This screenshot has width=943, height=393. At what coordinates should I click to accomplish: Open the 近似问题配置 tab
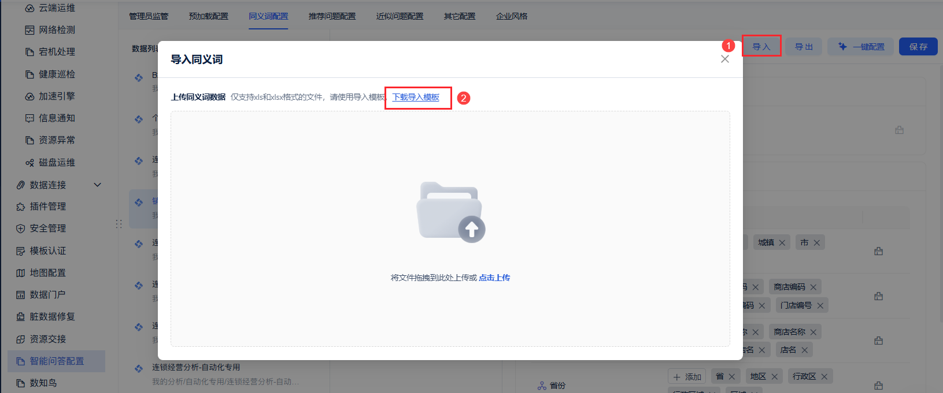(400, 16)
